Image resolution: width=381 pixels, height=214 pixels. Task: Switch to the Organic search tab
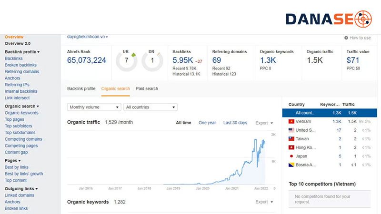(115, 88)
